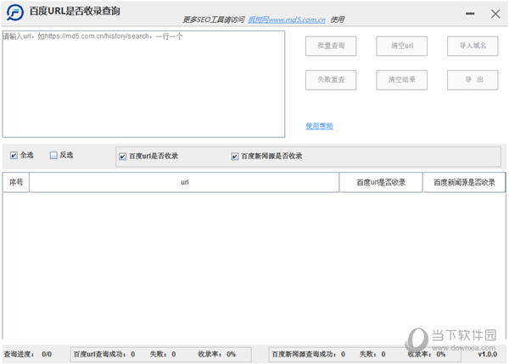The image size is (509, 364).
Task: Toggle the 全选 checkbox
Action: point(14,156)
